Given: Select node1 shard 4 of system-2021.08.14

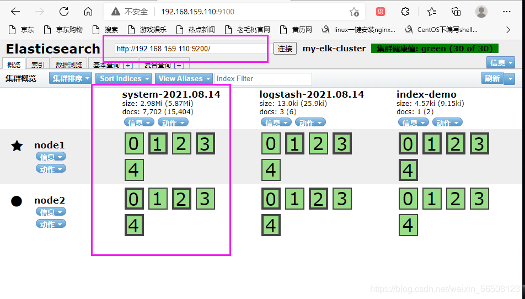Looking at the screenshot, I should point(134,170).
